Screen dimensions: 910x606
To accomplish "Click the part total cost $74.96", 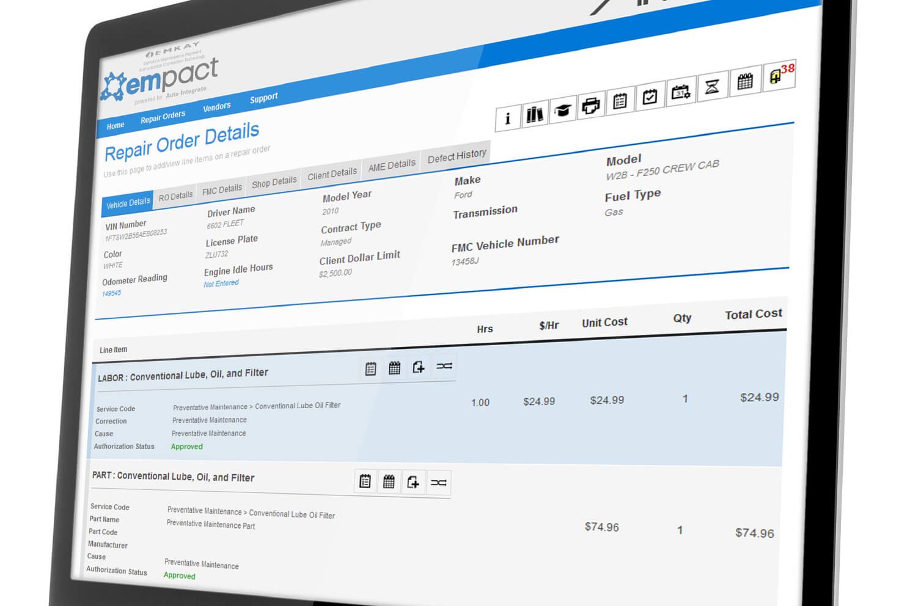I will pyautogui.click(x=754, y=533).
